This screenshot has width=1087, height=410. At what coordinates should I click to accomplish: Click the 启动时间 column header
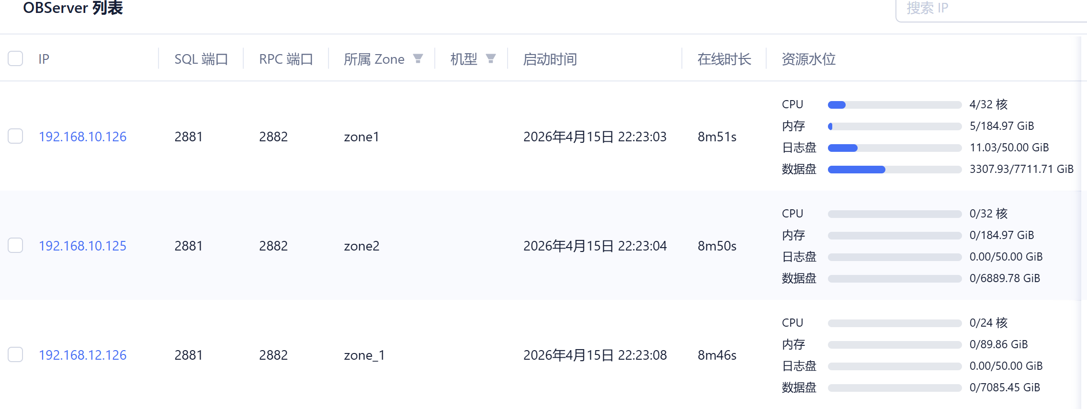(x=550, y=59)
